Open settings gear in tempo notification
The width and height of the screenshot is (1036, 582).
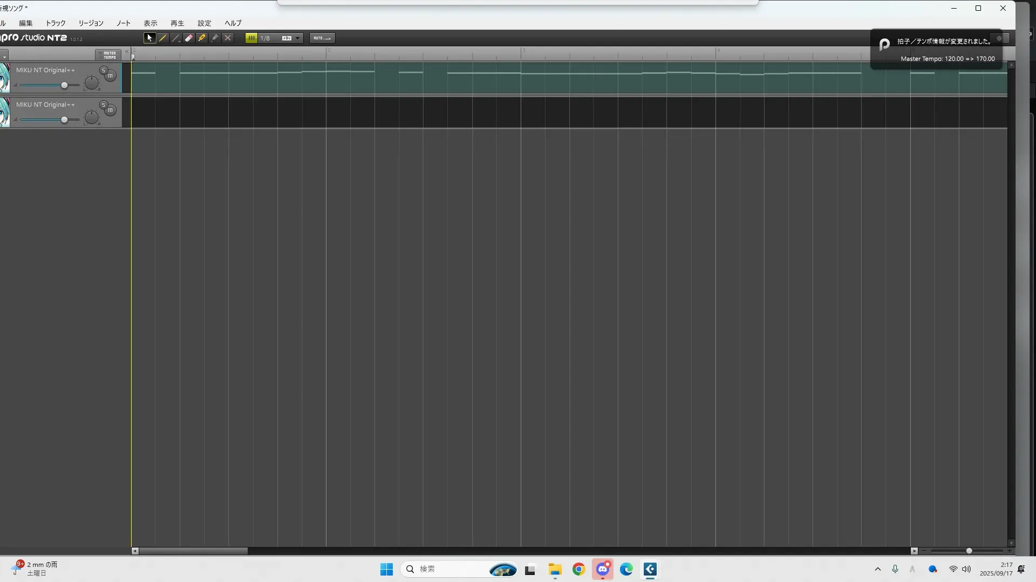(999, 38)
